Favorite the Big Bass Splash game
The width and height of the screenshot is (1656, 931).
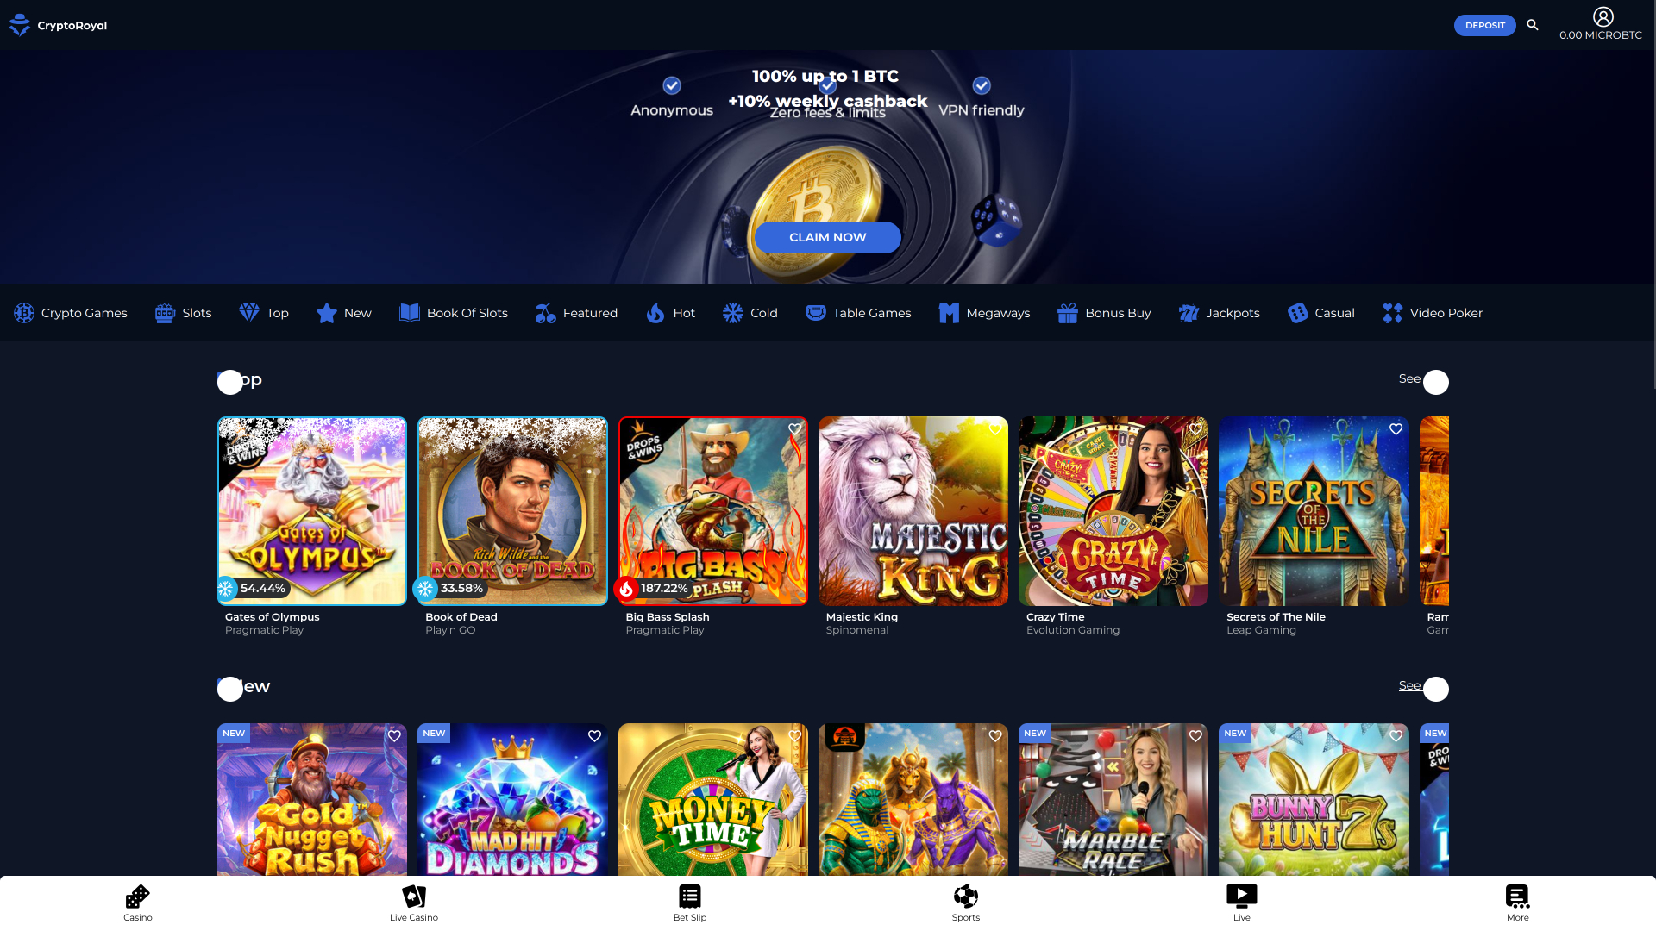pos(794,428)
